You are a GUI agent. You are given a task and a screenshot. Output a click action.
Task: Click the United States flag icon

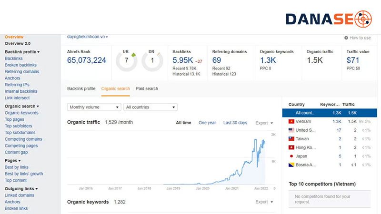point(291,130)
